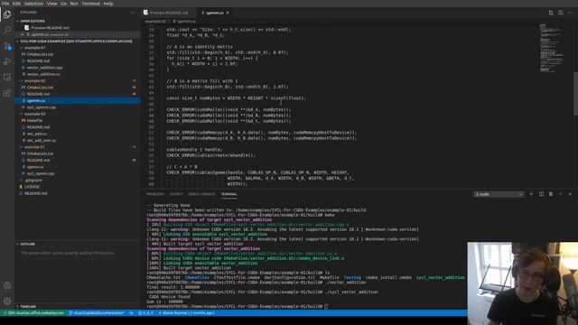
Task: Open Run and Debug view
Action: 7,61
